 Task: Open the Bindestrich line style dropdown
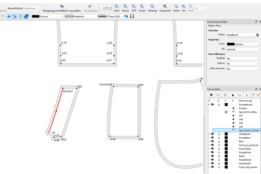tap(81, 16)
